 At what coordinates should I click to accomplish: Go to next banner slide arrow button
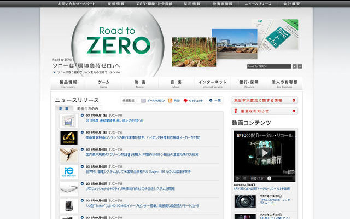pos(300,66)
